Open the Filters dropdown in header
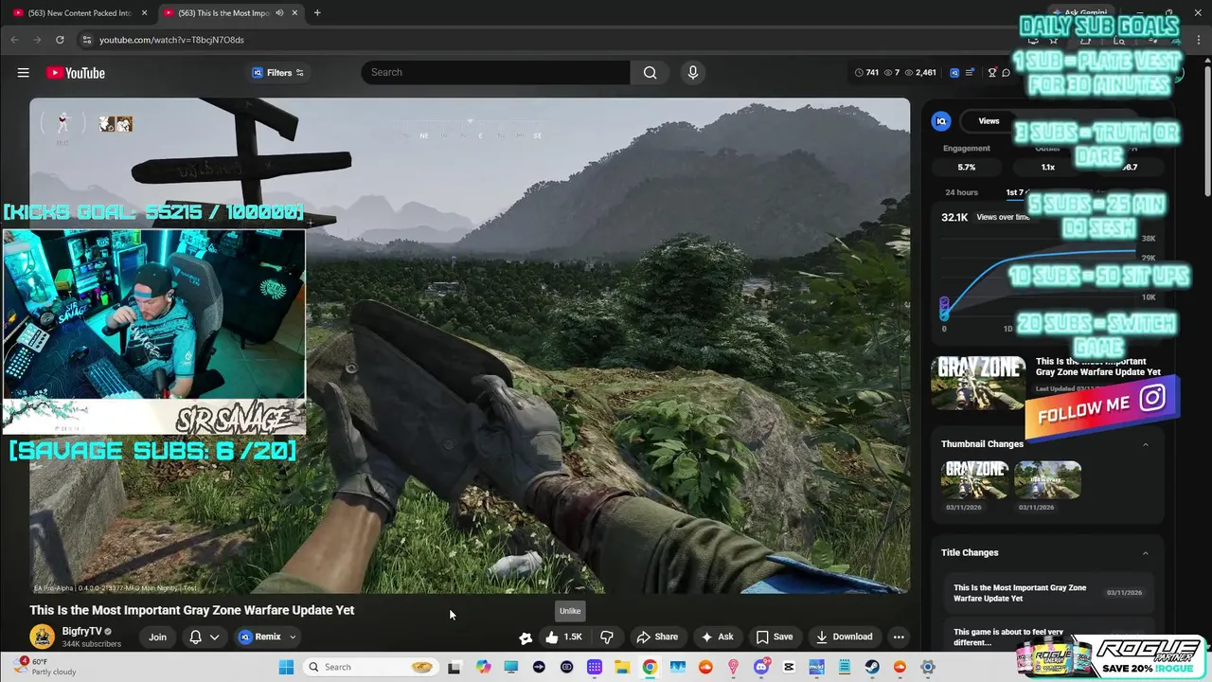This screenshot has height=682, width=1212. pyautogui.click(x=278, y=73)
